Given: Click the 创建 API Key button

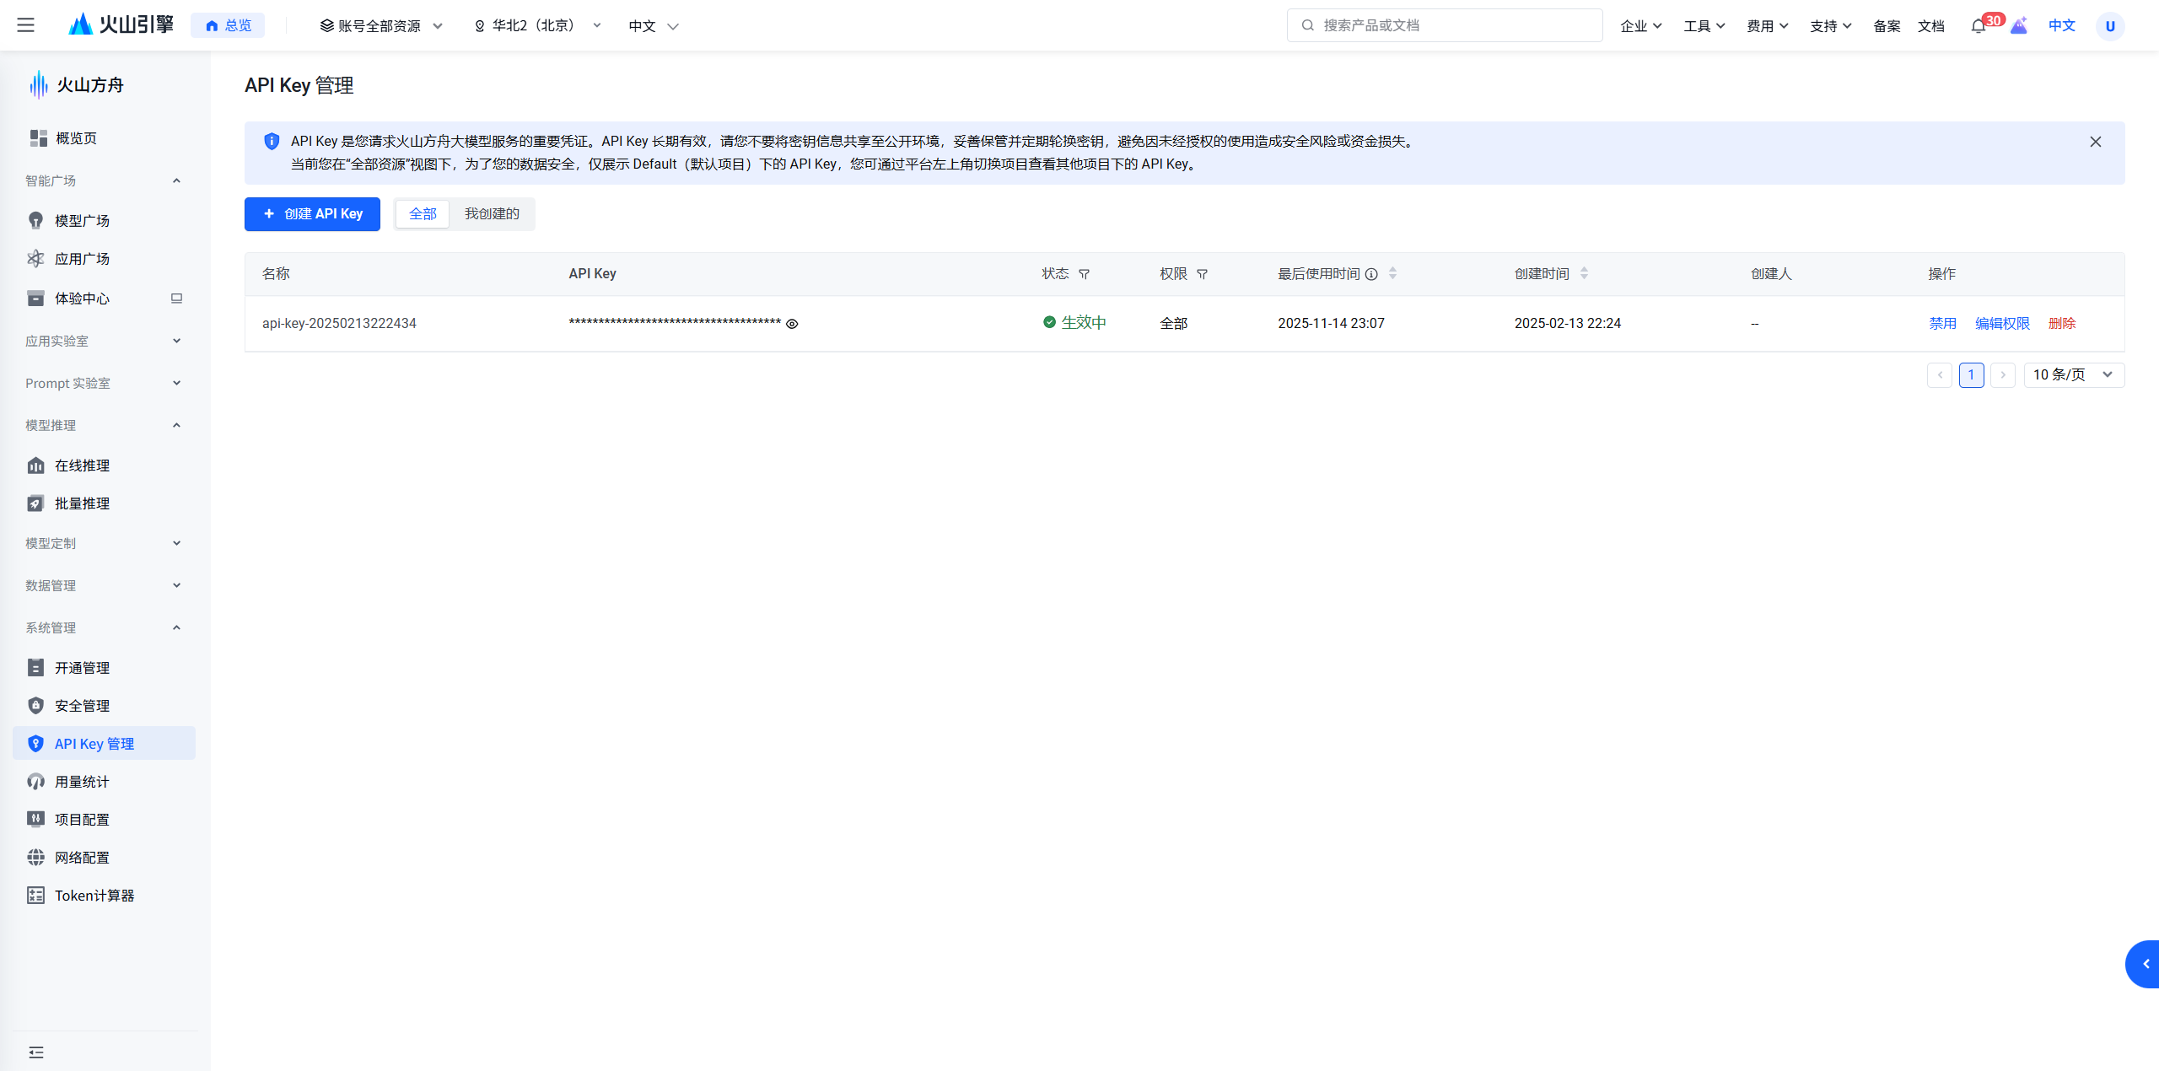Looking at the screenshot, I should pyautogui.click(x=312, y=214).
